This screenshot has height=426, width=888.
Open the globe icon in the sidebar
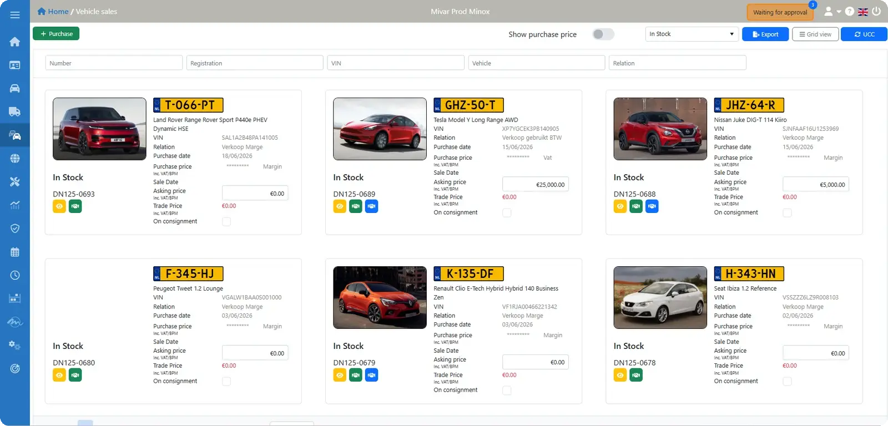pos(15,158)
